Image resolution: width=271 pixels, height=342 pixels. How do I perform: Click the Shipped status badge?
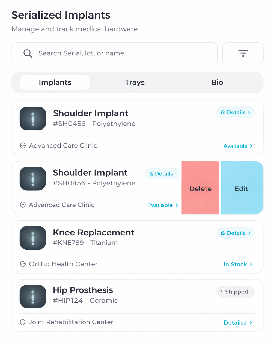point(235,292)
